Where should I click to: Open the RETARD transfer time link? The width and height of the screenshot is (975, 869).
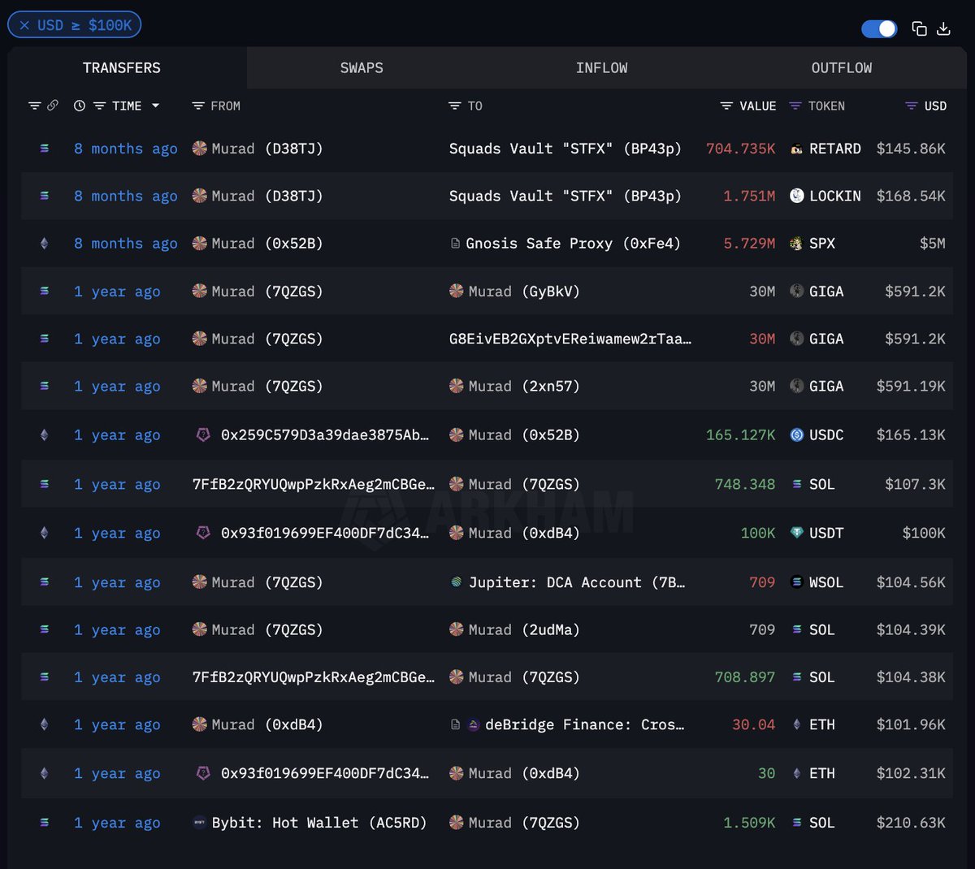[126, 149]
